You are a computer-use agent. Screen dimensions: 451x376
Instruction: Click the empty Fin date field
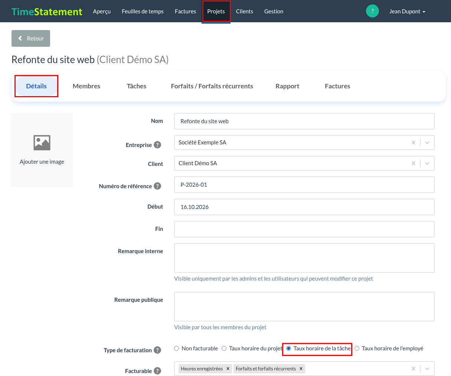304,229
